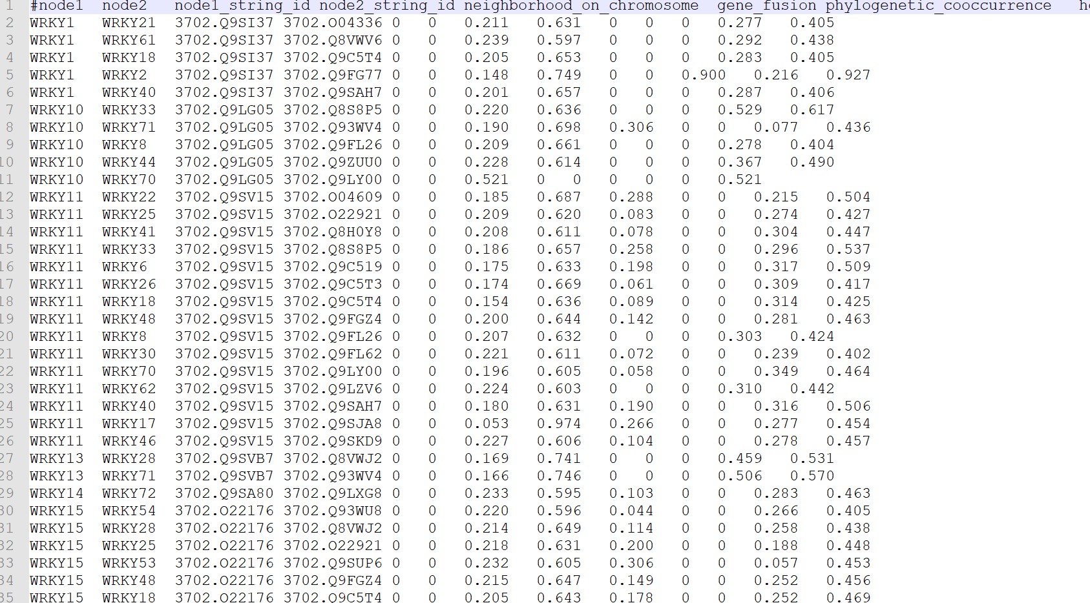Click WRKY46 in line 26

click(129, 441)
